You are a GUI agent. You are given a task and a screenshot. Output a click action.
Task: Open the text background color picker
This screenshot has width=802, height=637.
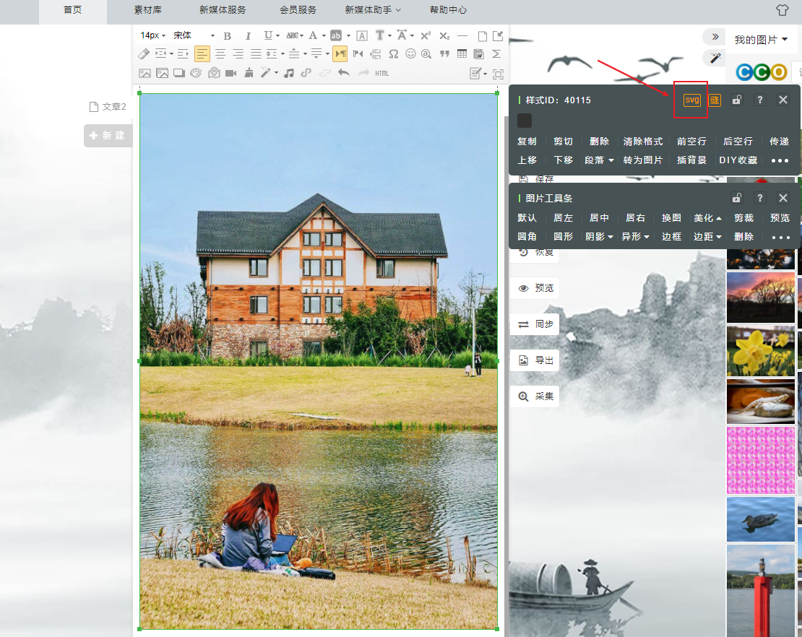(x=336, y=36)
